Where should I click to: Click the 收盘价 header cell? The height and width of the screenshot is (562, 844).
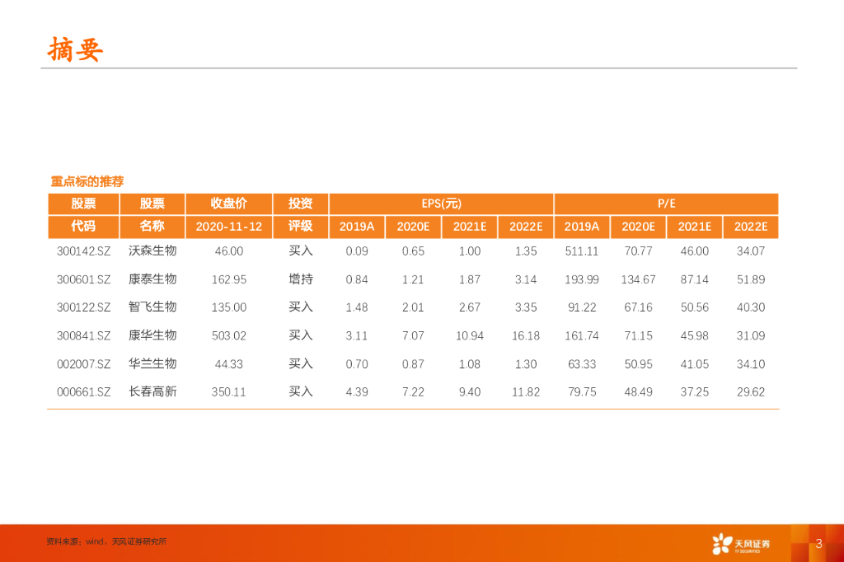tap(229, 204)
